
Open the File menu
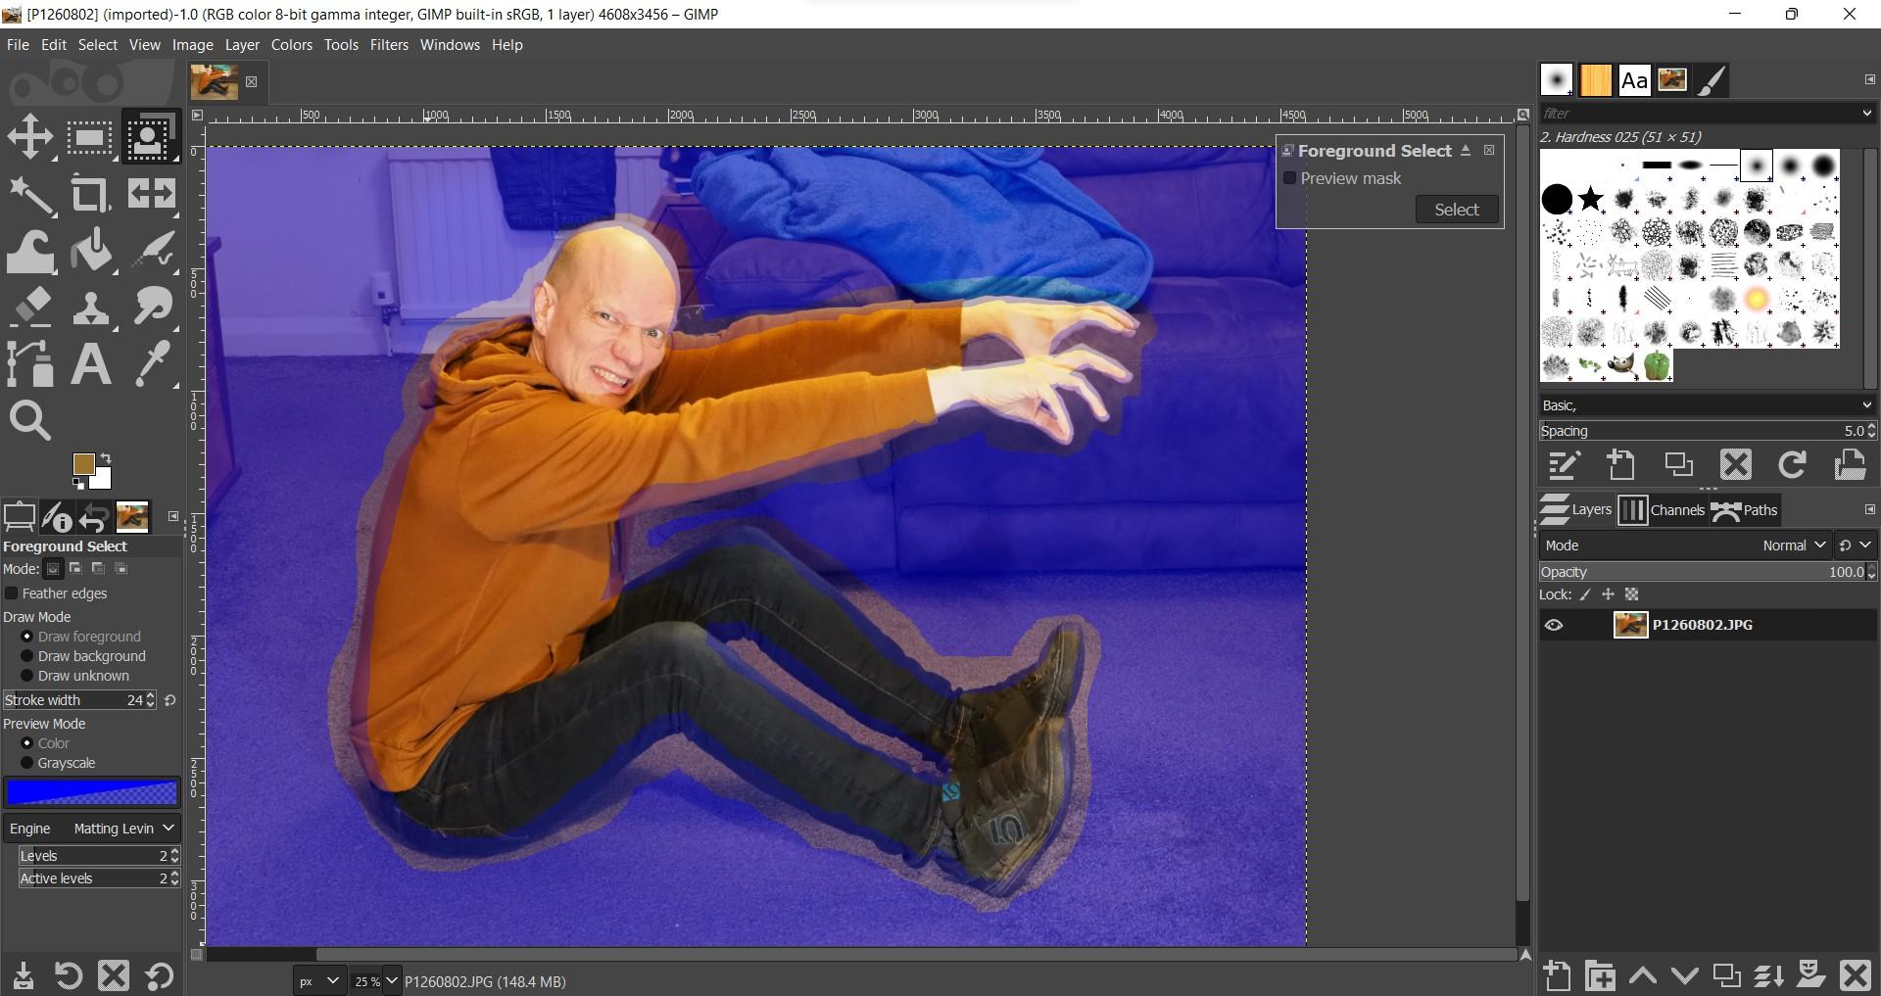pyautogui.click(x=18, y=45)
